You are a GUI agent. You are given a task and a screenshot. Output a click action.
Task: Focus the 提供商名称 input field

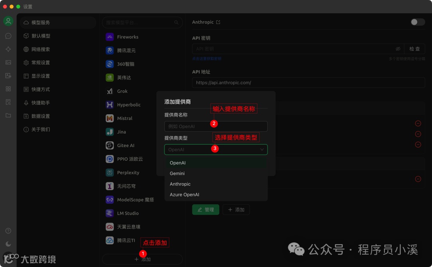pos(216,126)
